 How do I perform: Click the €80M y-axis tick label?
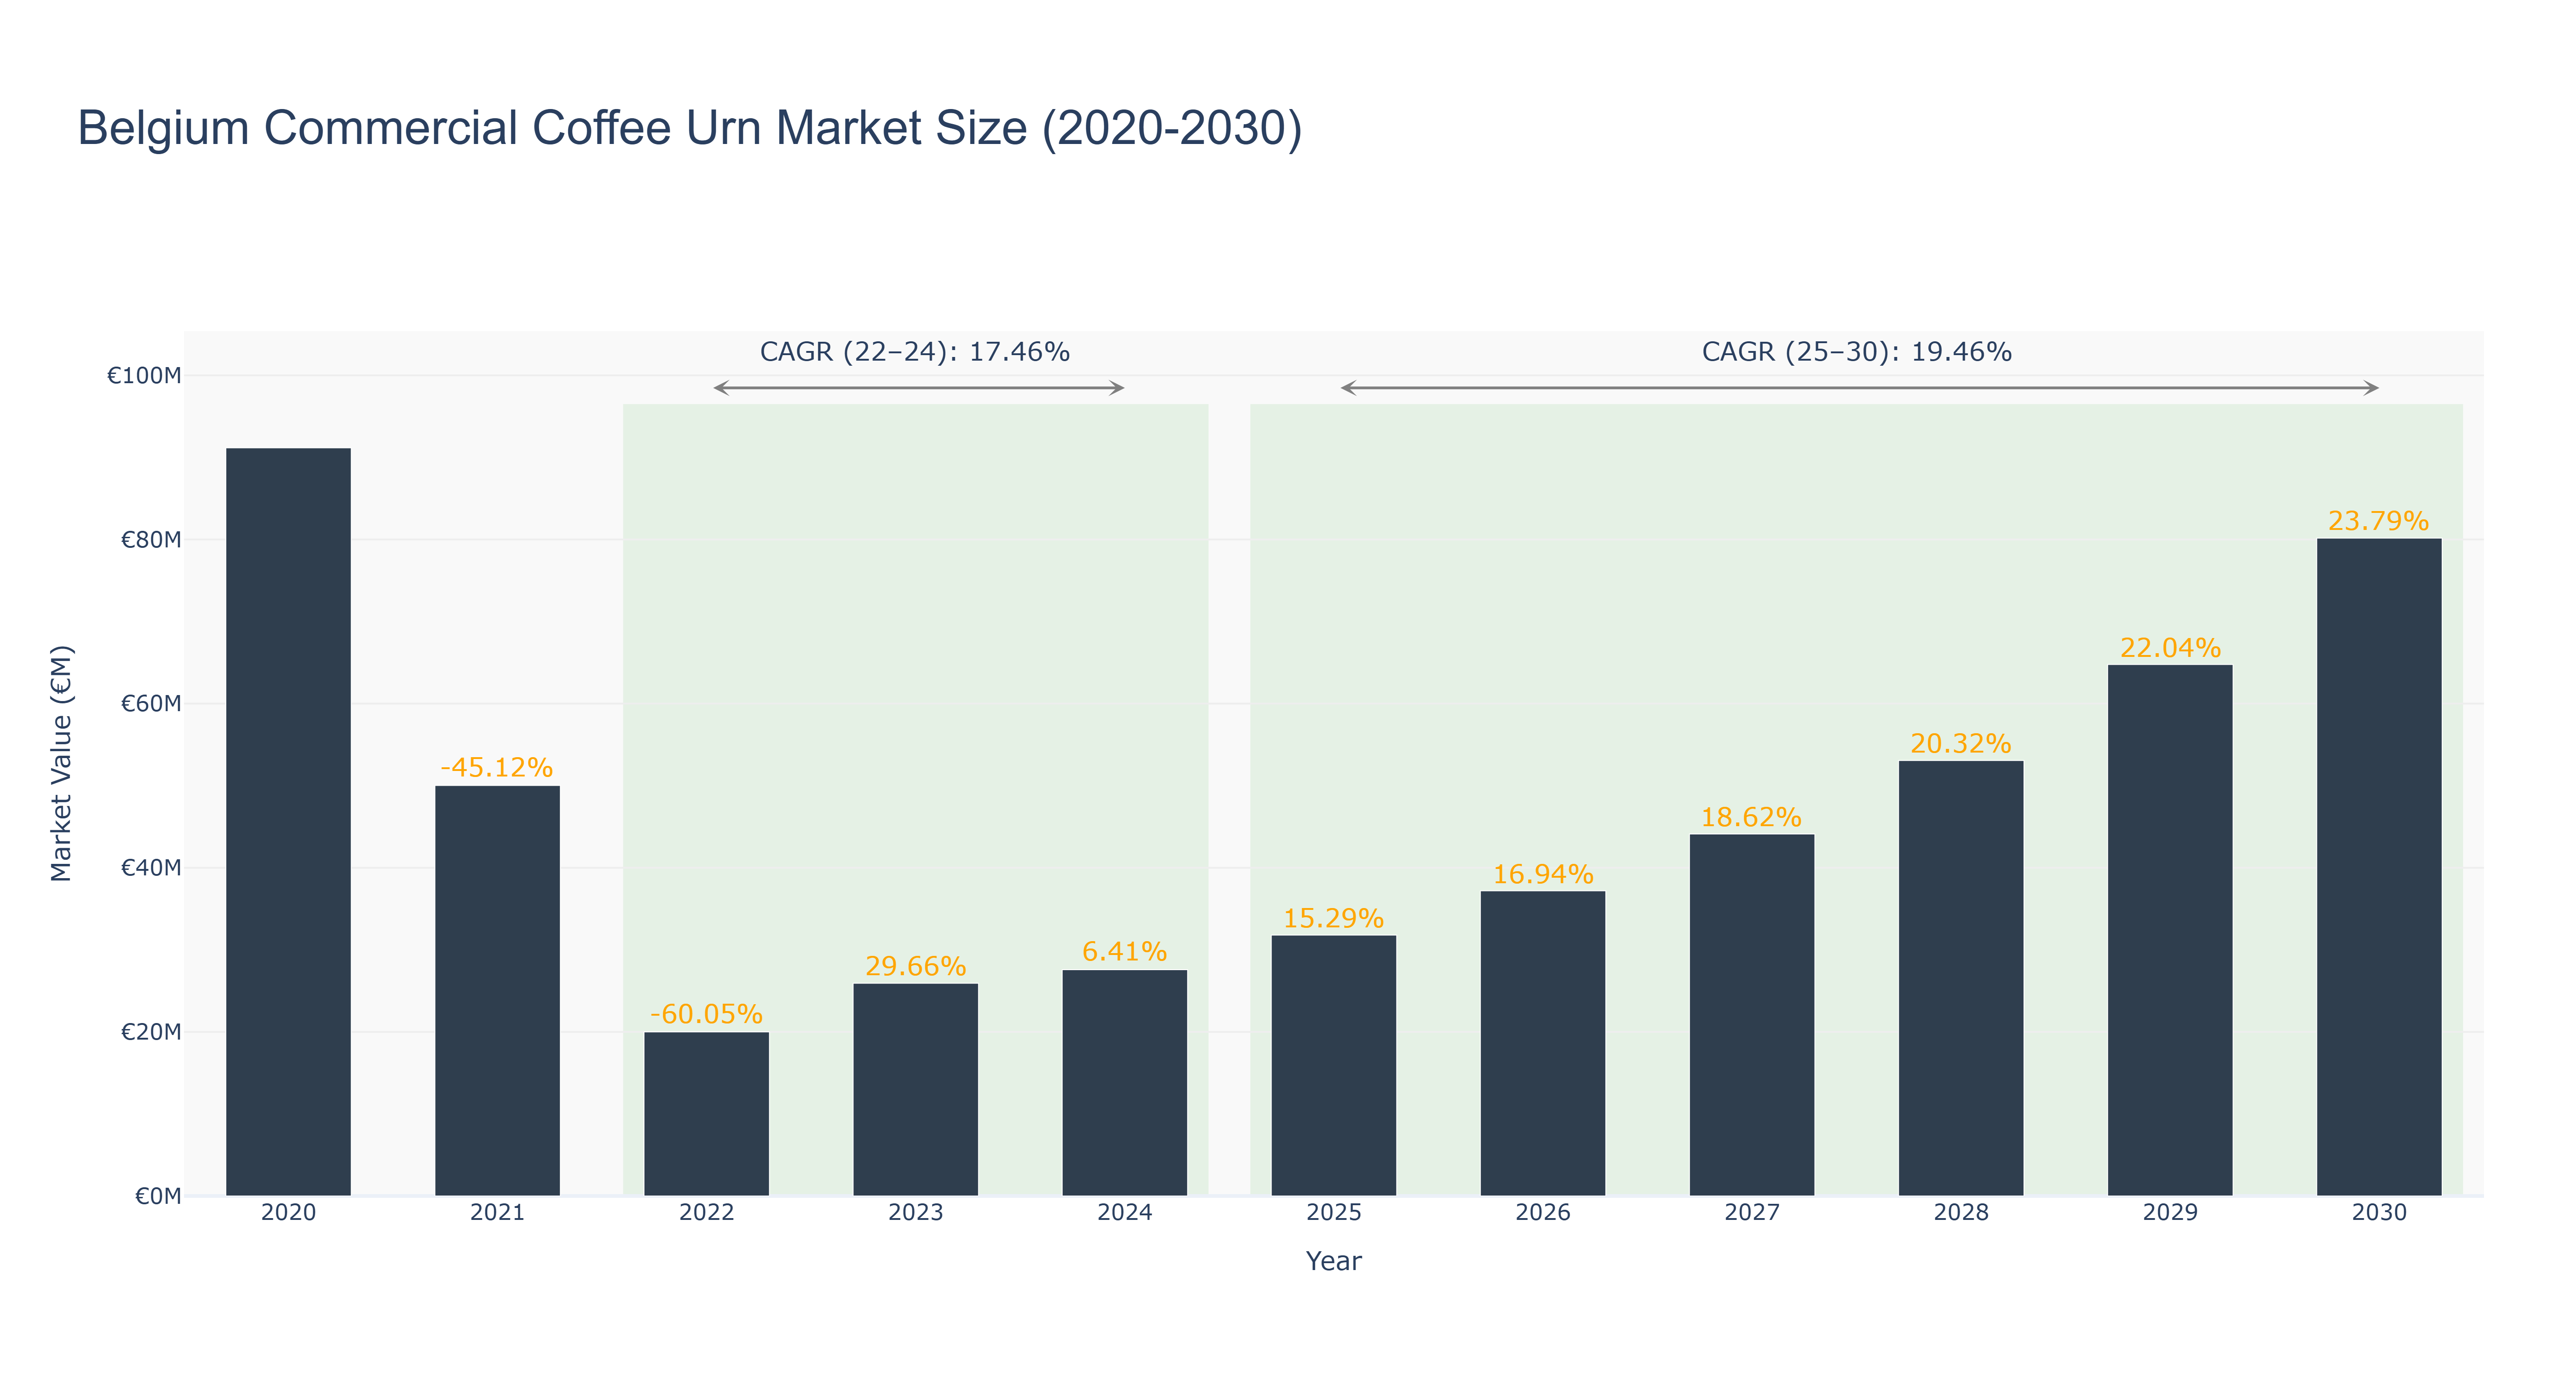(151, 540)
